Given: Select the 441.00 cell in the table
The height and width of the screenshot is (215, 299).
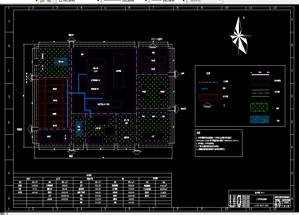Looking at the screenshot, I should pyautogui.click(x=131, y=203).
